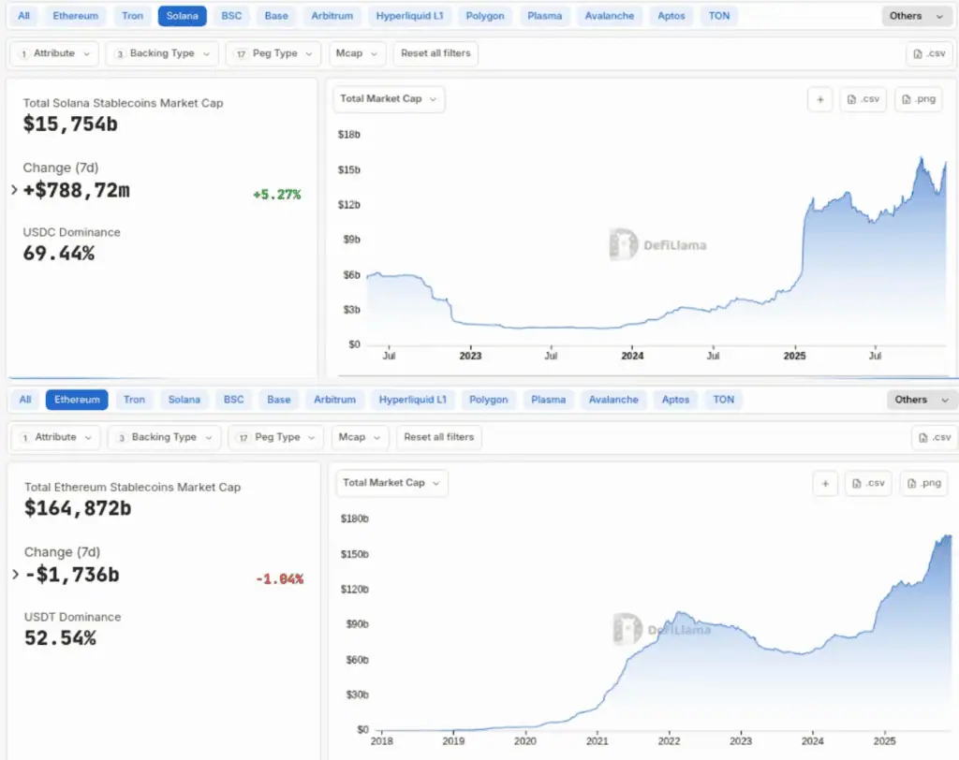Image resolution: width=959 pixels, height=760 pixels.
Task: Switch to Hyperliquid L1 in lower row
Action: pyautogui.click(x=413, y=400)
